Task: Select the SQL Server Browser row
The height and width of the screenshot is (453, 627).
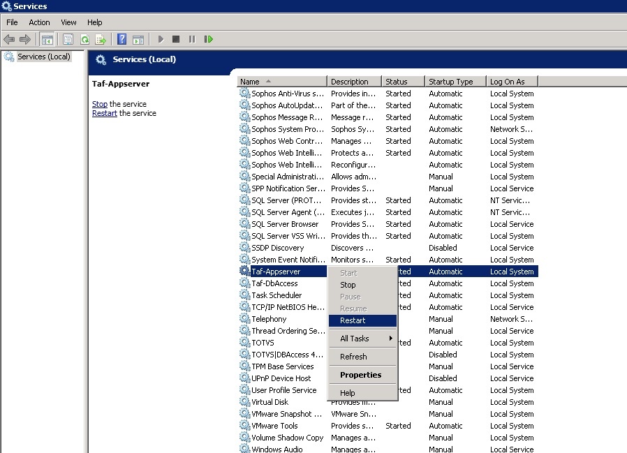Action: (x=388, y=224)
